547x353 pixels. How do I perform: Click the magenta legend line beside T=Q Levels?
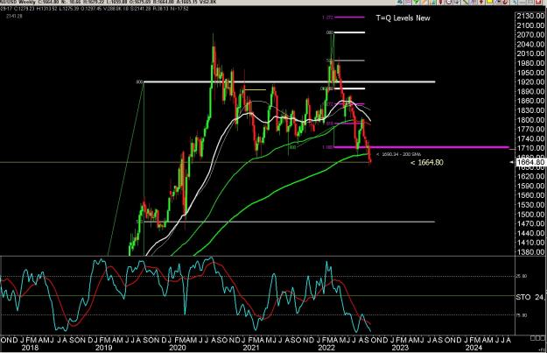tap(349, 18)
